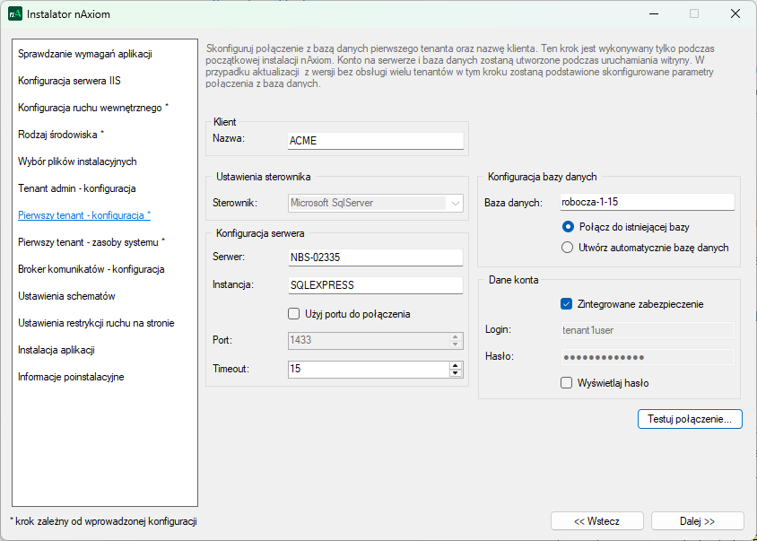The width and height of the screenshot is (757, 541).
Task: Go to Konfiguracja serwera IIS step
Action: click(x=69, y=81)
